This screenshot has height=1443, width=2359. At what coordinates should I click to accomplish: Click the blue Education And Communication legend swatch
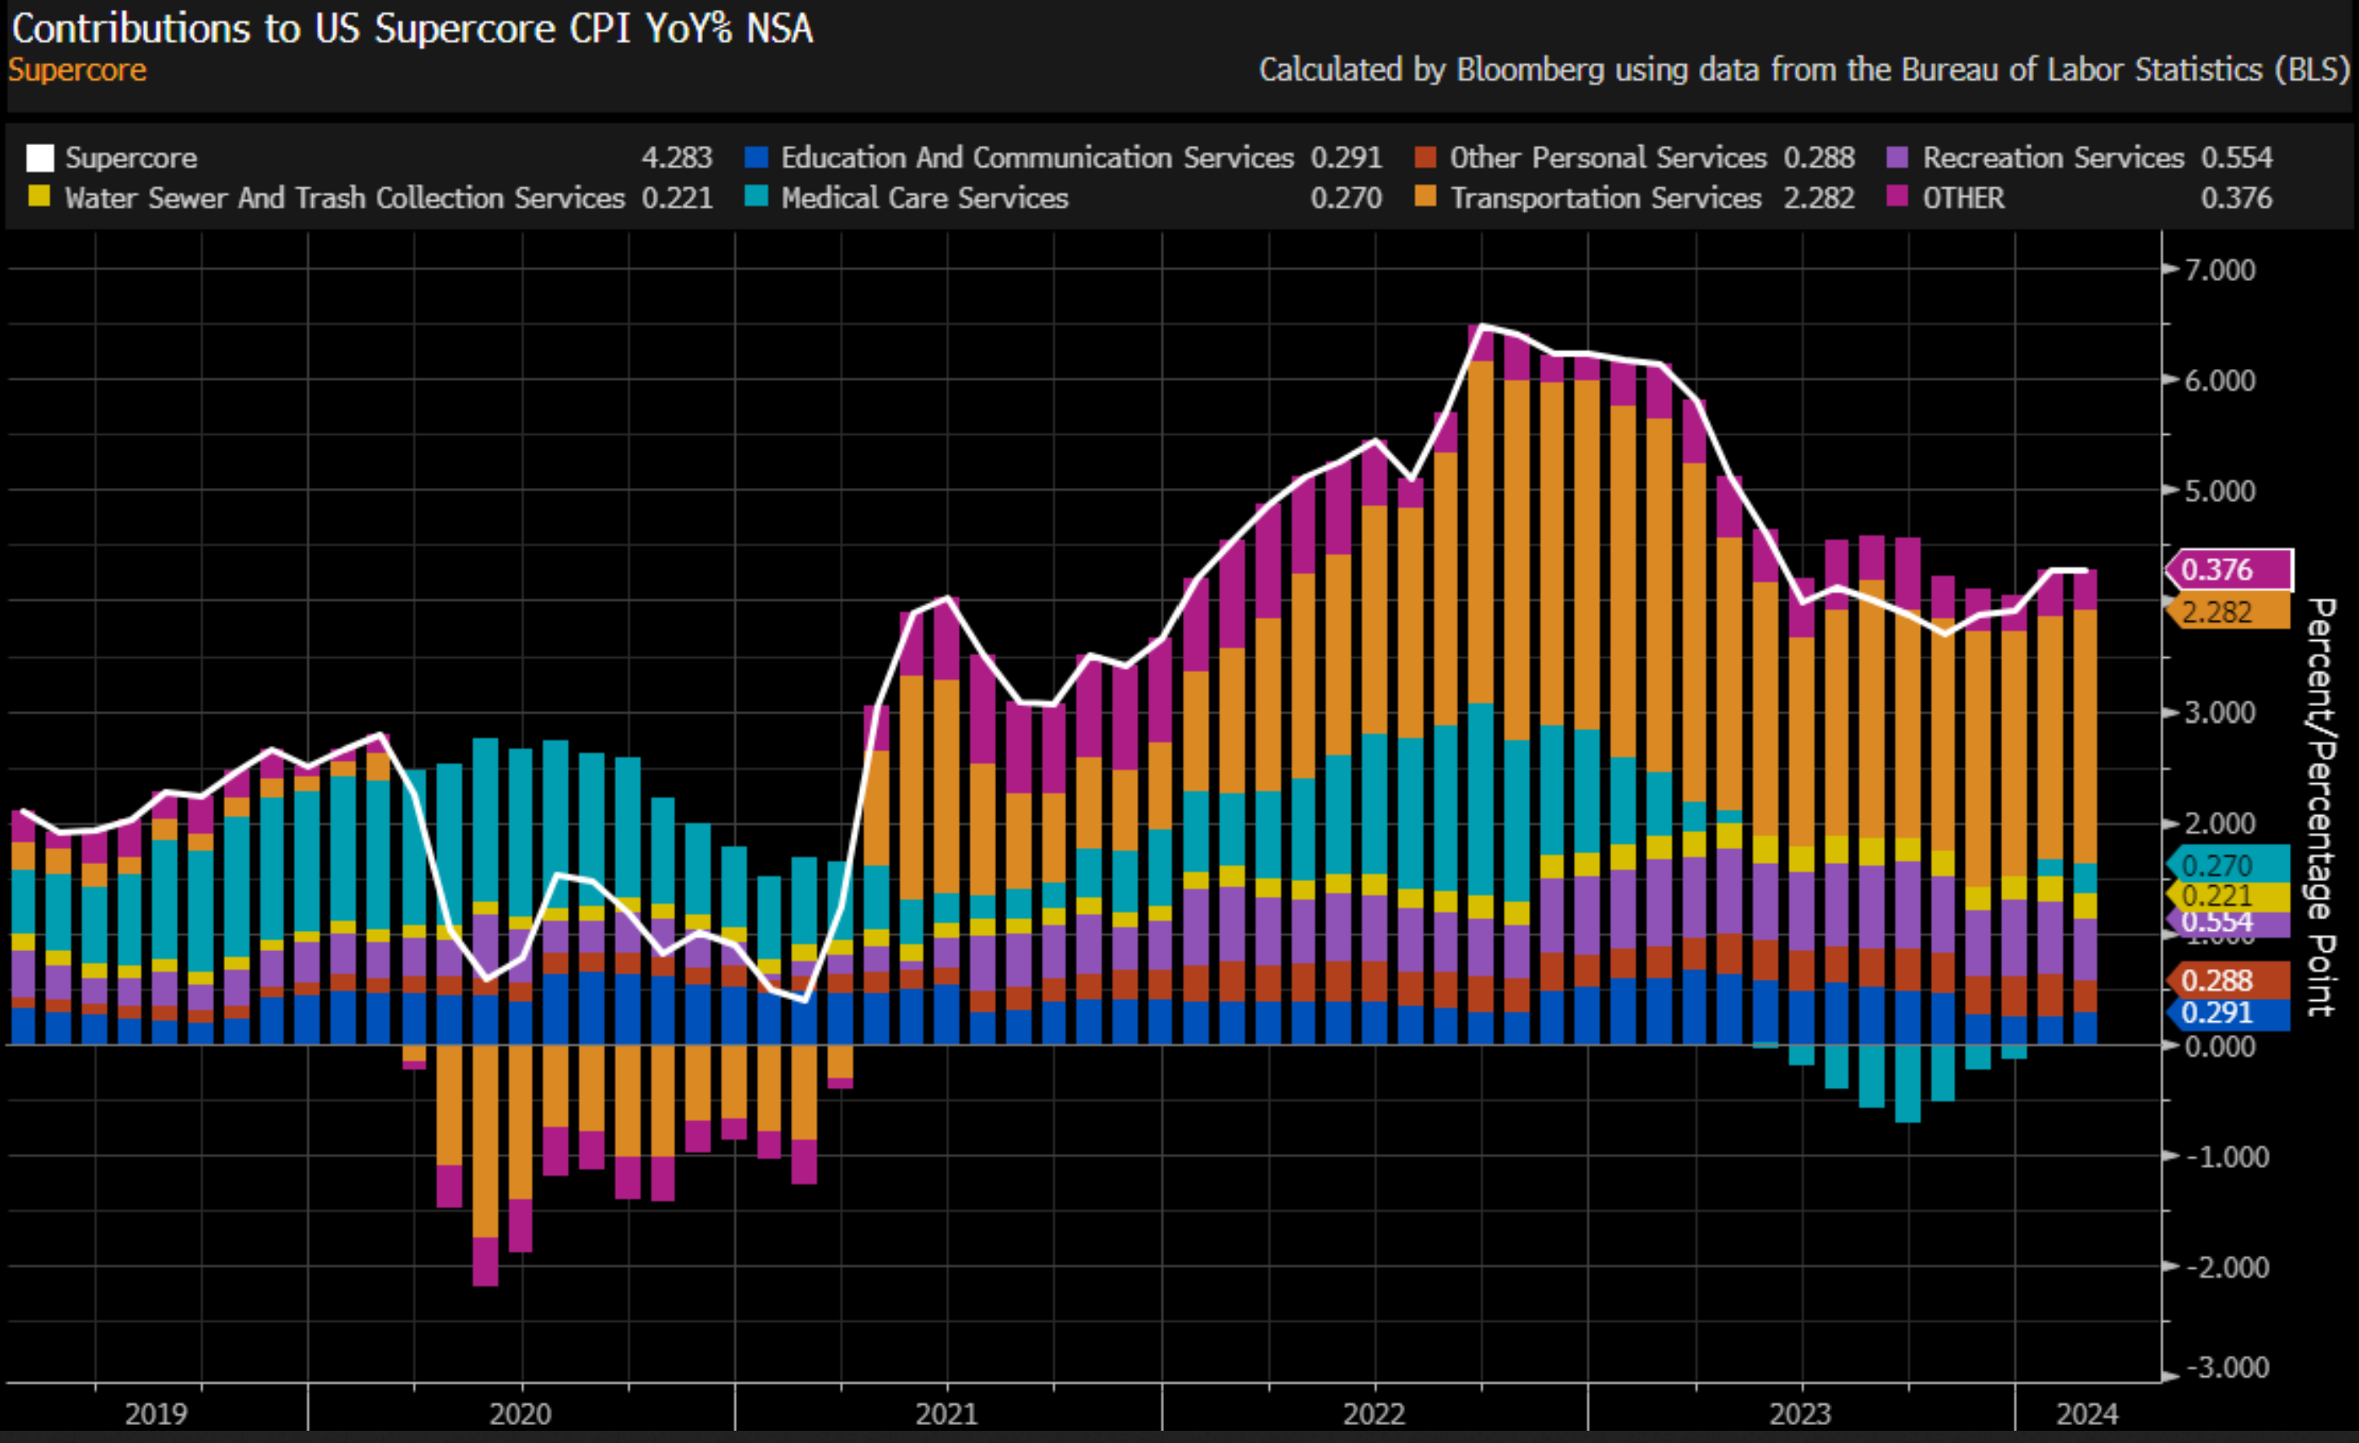click(757, 157)
